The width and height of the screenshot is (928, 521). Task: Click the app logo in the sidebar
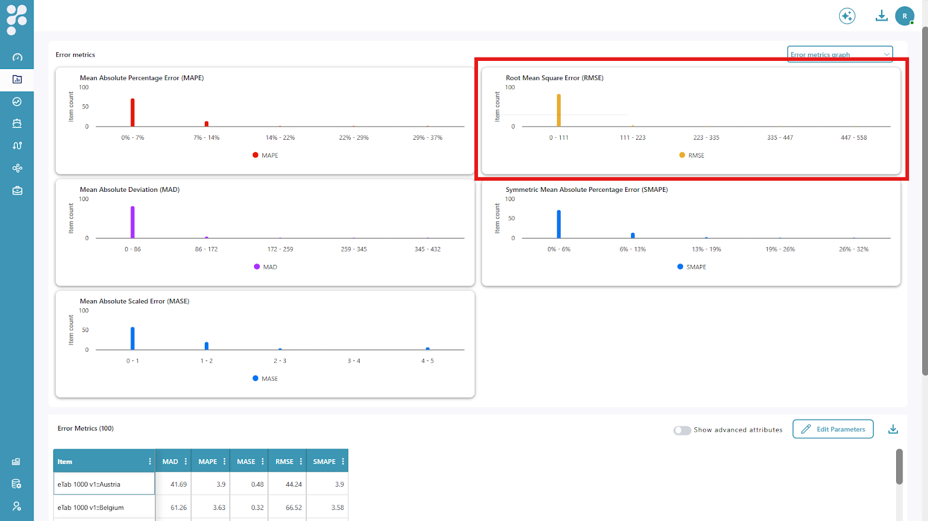[17, 20]
